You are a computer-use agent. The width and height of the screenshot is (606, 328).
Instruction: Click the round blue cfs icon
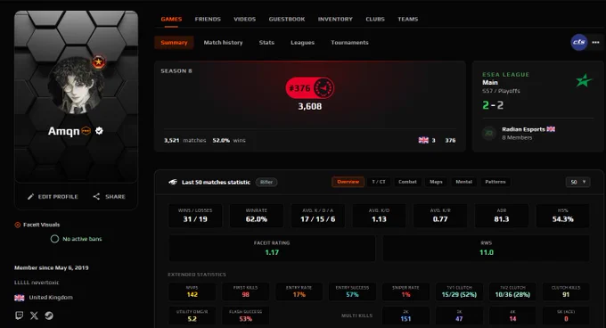(x=579, y=42)
